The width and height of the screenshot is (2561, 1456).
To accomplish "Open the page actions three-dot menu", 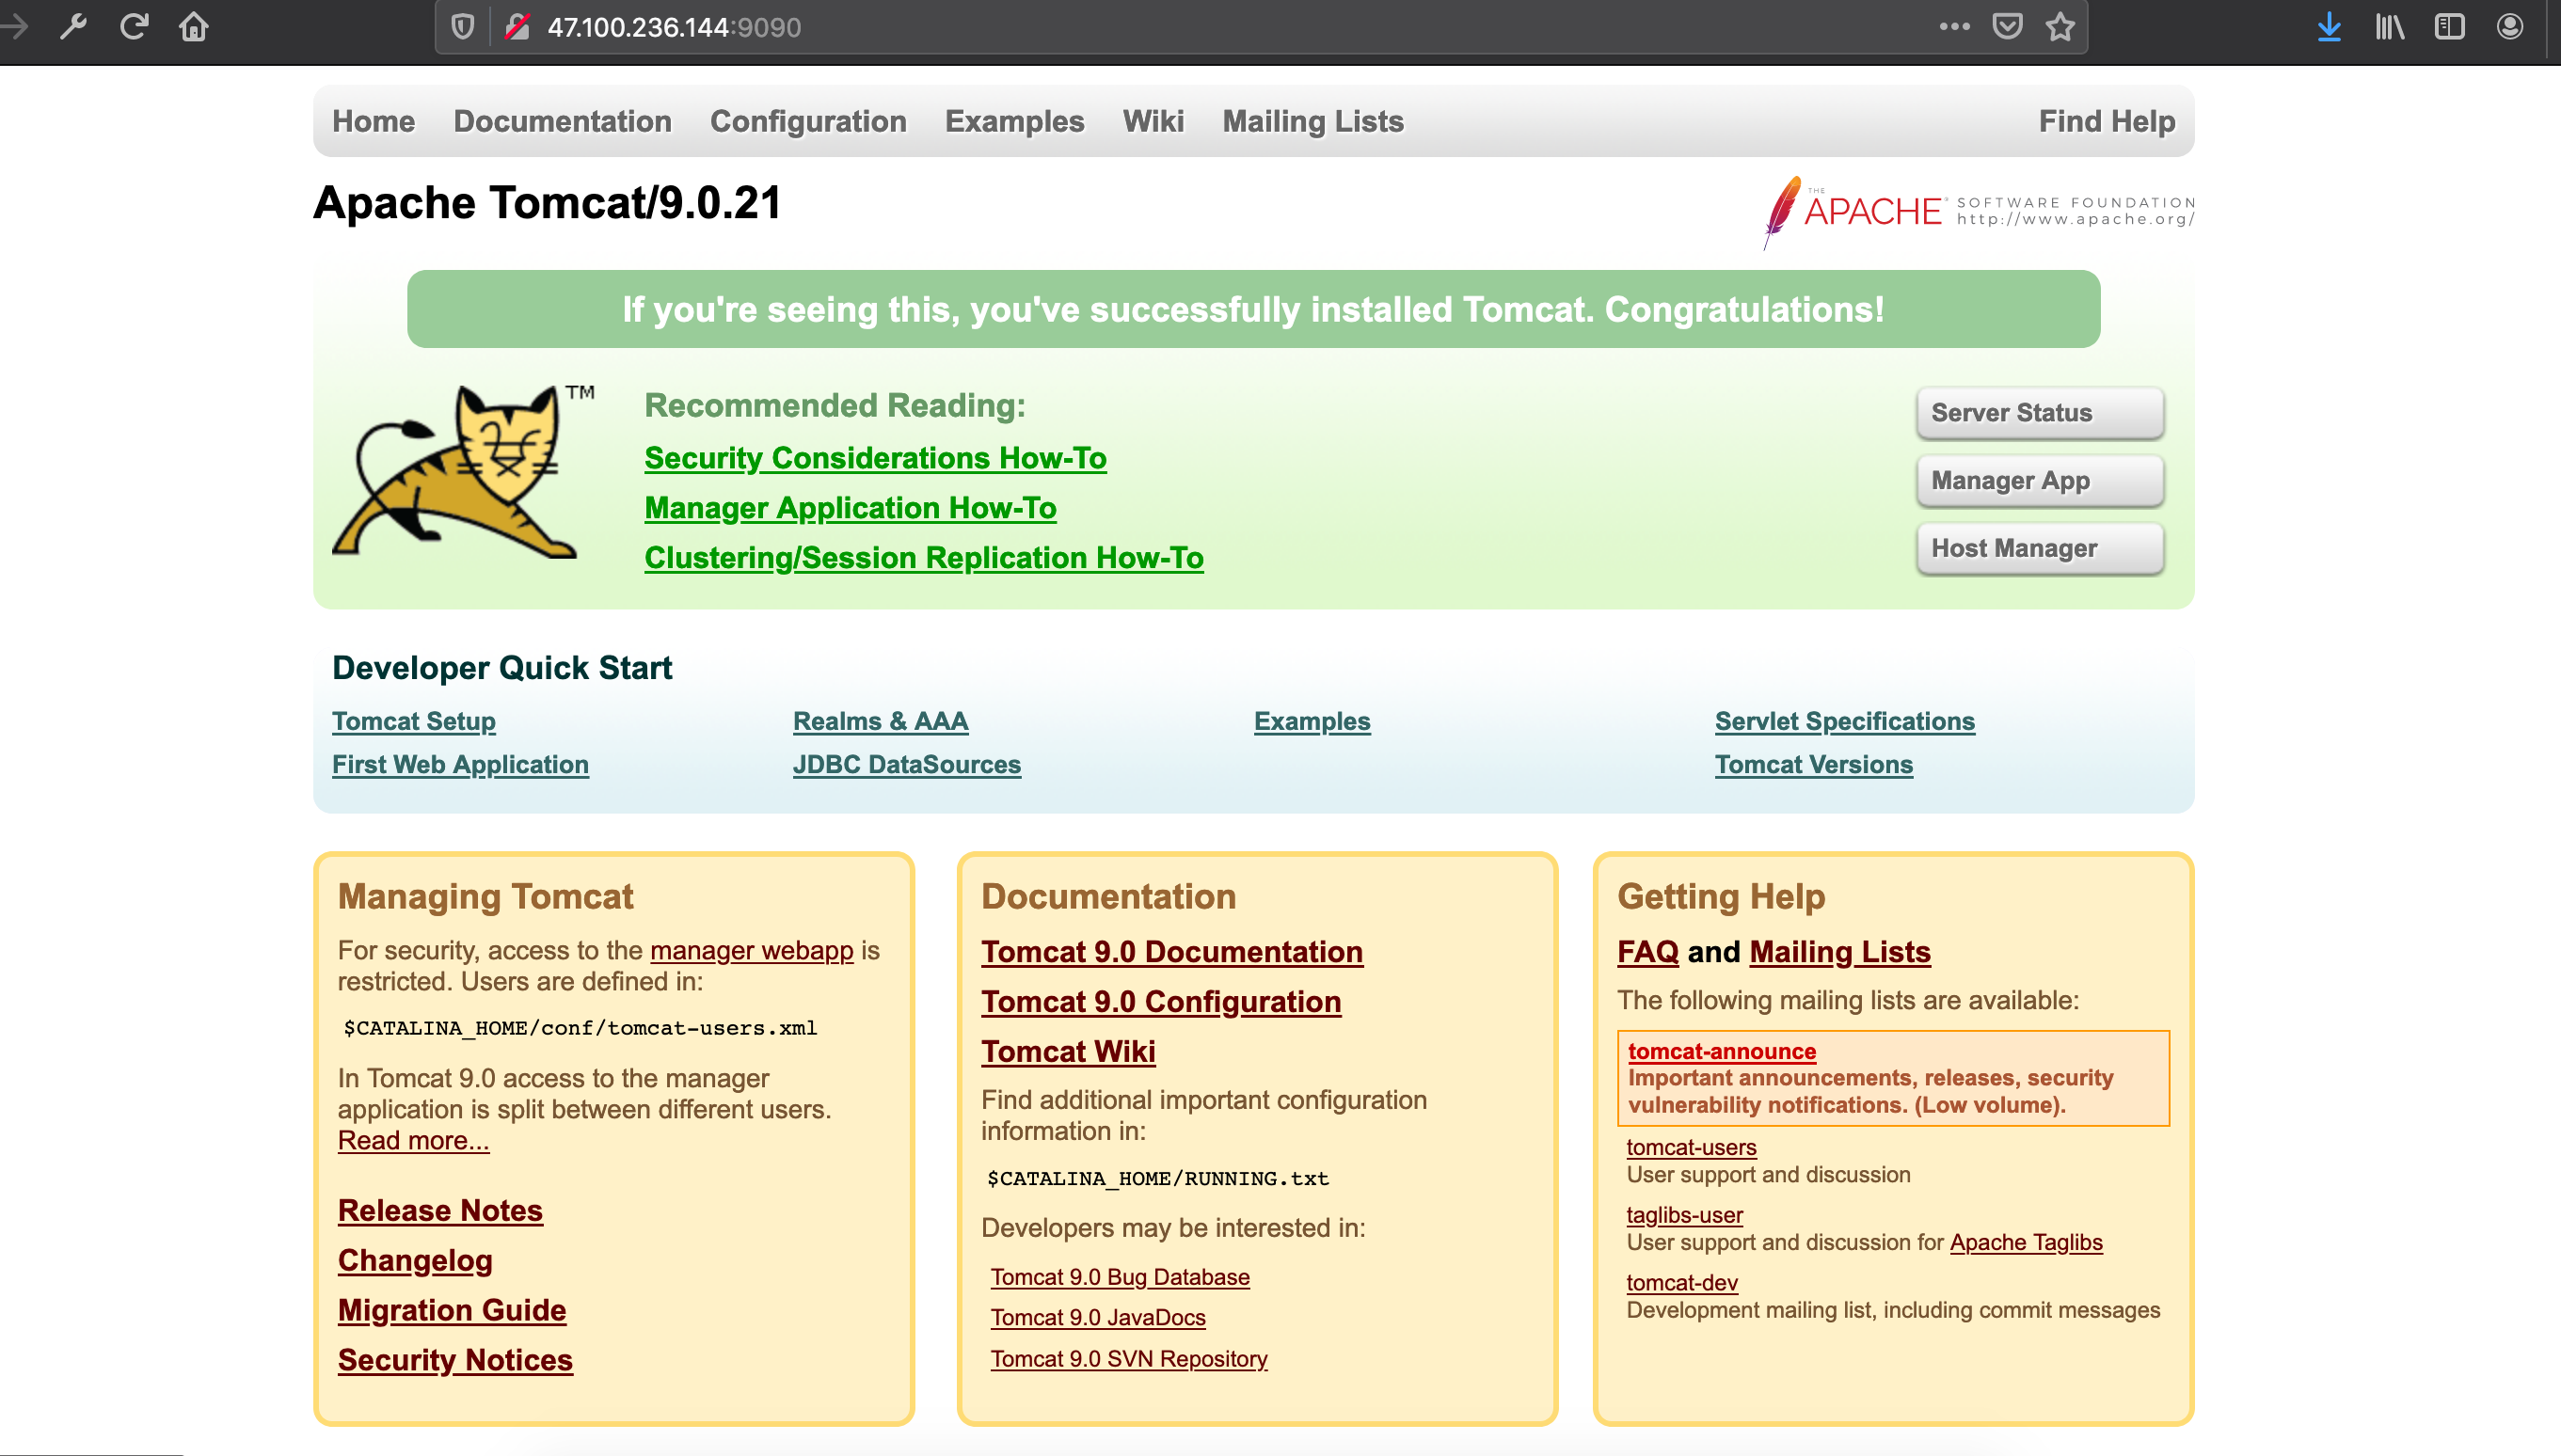I will [x=1954, y=27].
